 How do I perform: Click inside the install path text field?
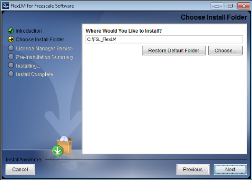[x=164, y=39]
